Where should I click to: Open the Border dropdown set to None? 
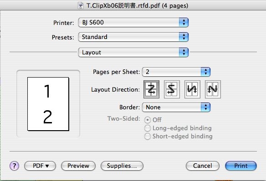(x=176, y=108)
